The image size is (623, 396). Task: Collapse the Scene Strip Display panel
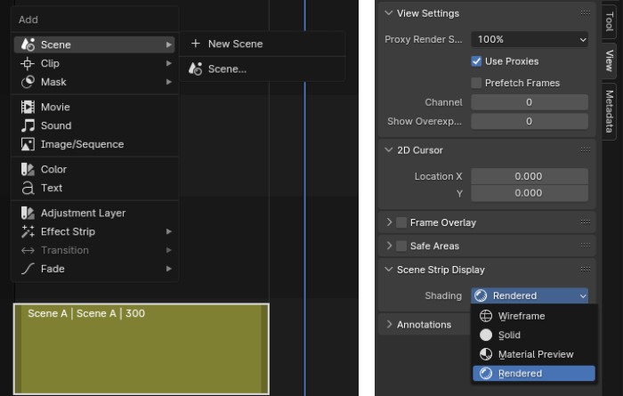pyautogui.click(x=388, y=270)
